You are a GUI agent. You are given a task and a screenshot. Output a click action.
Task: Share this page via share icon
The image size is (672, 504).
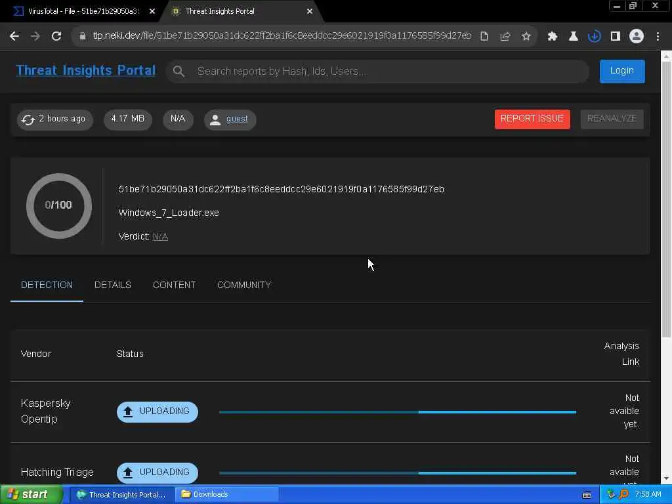tap(505, 36)
